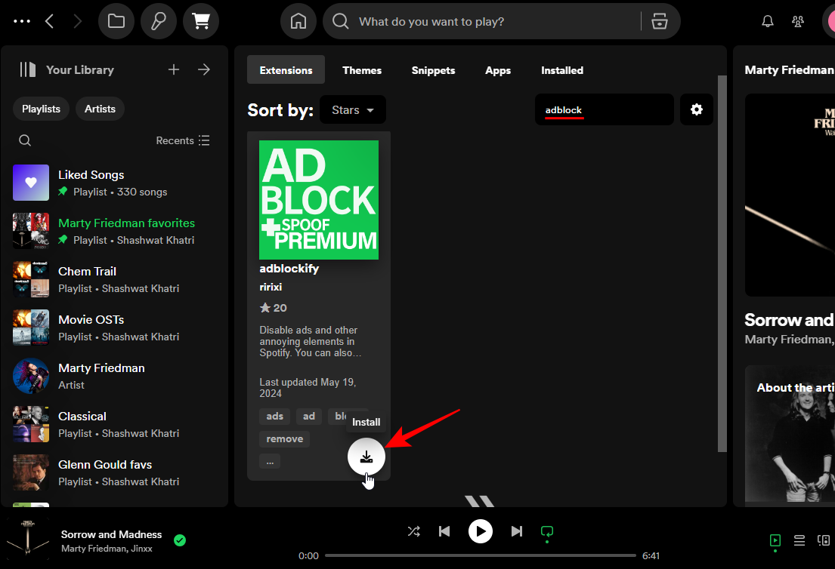The image size is (835, 569).
Task: Click the adblock extension search field
Action: point(604,109)
